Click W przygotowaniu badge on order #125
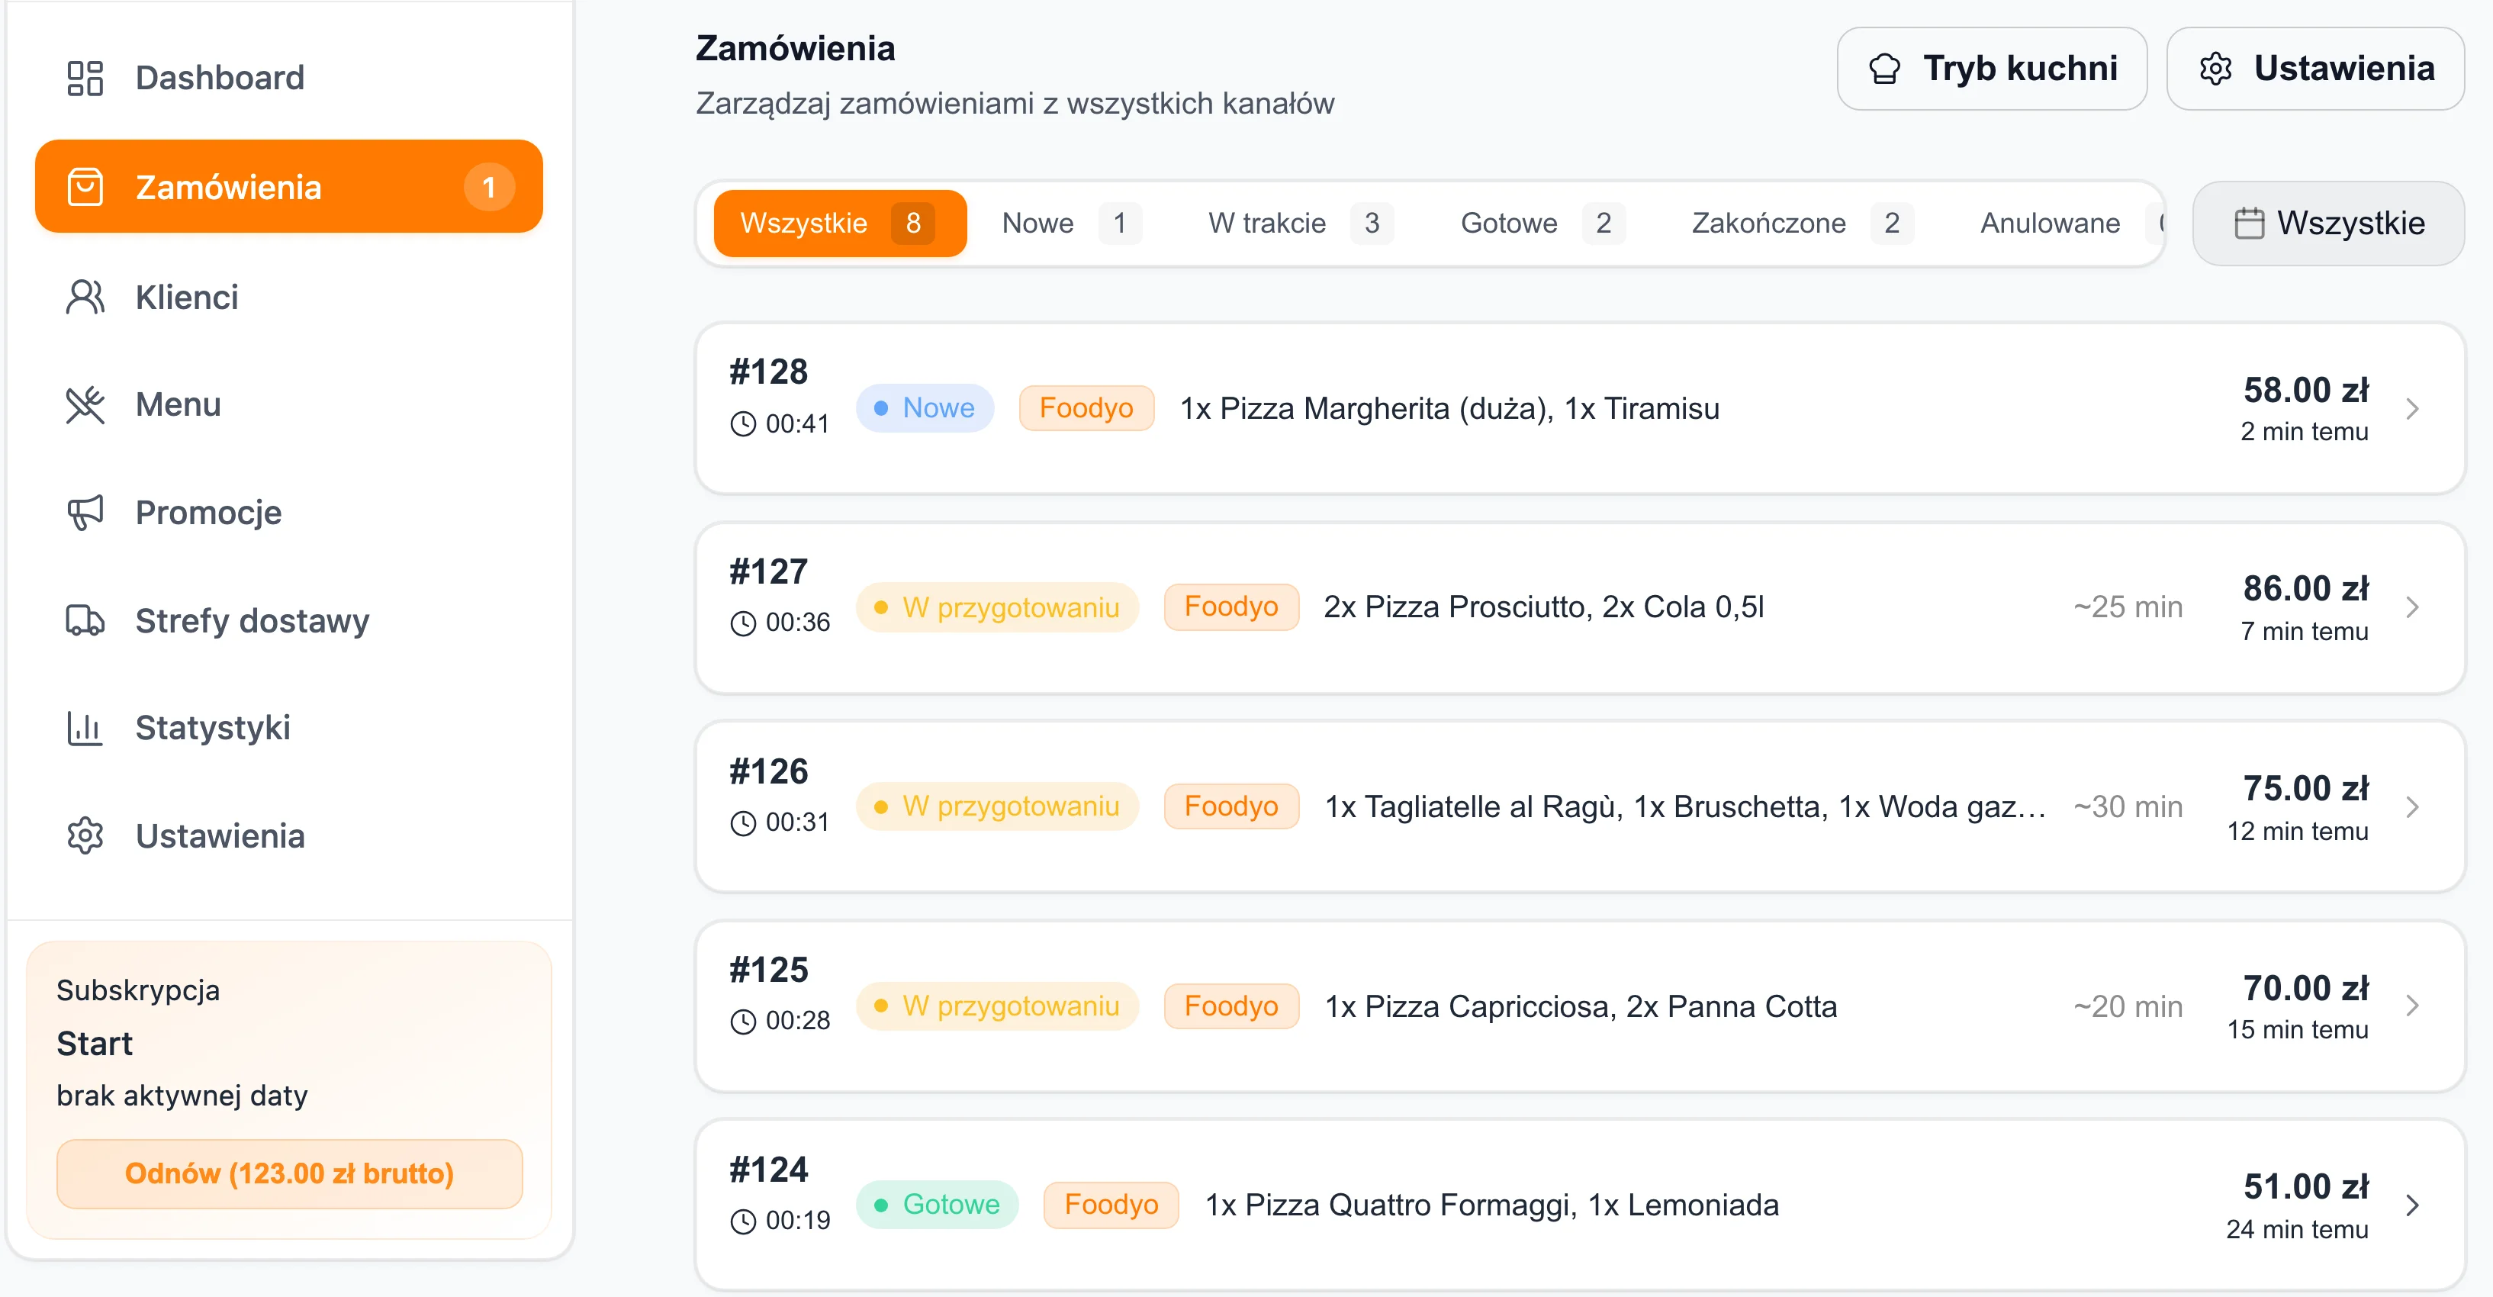 [x=997, y=1006]
